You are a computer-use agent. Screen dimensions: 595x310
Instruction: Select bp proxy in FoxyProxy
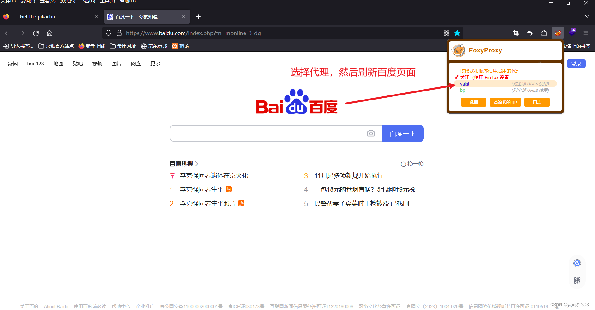point(505,90)
